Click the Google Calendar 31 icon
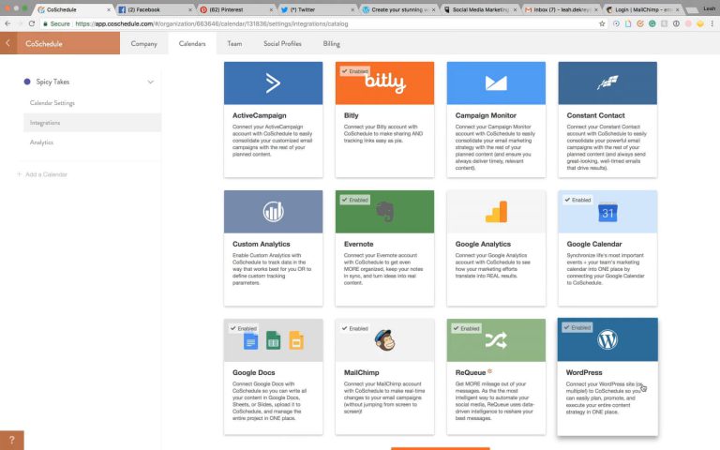 pyautogui.click(x=607, y=213)
